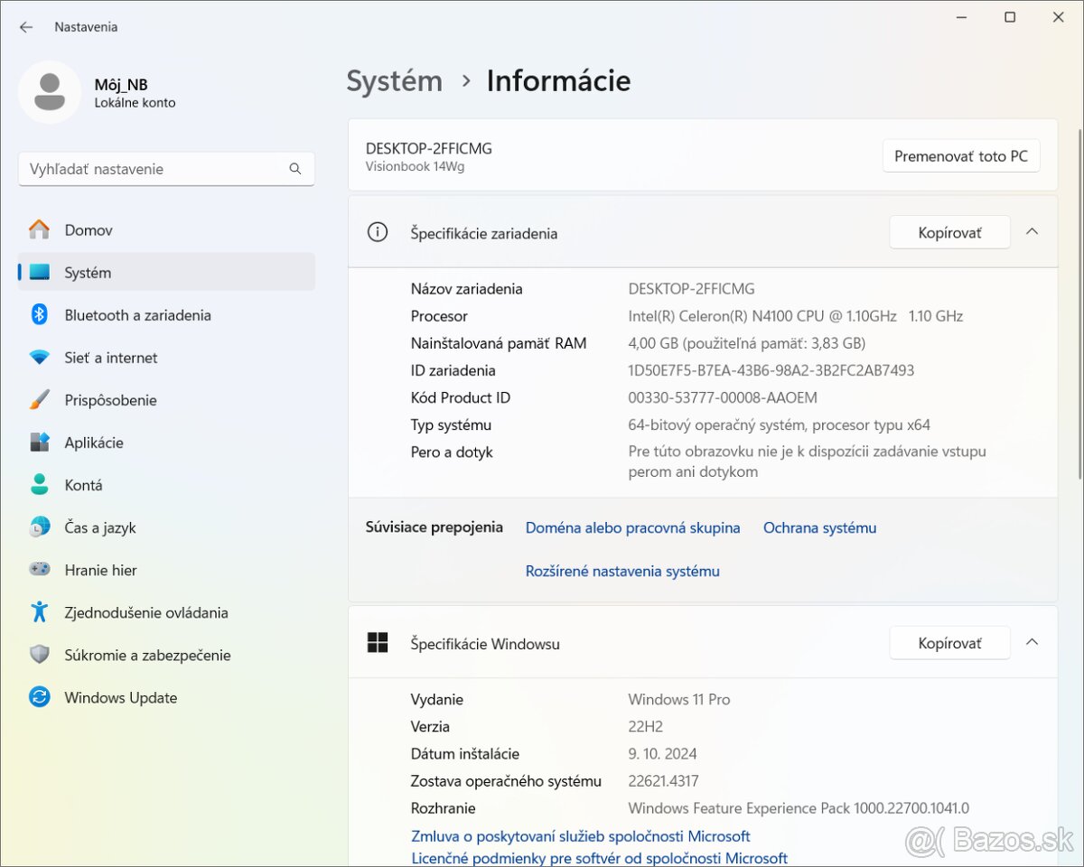Open Súkromie a zabezpečenie settings page
Viewport: 1084px width, 867px height.
coord(147,655)
